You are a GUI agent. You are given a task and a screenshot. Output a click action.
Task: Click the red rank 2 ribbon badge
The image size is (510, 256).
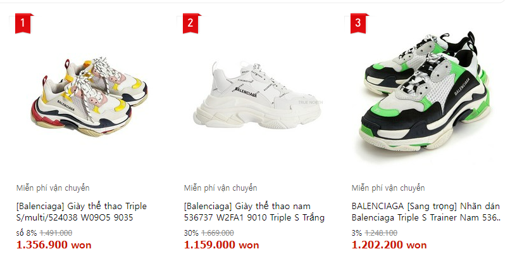coord(191,23)
